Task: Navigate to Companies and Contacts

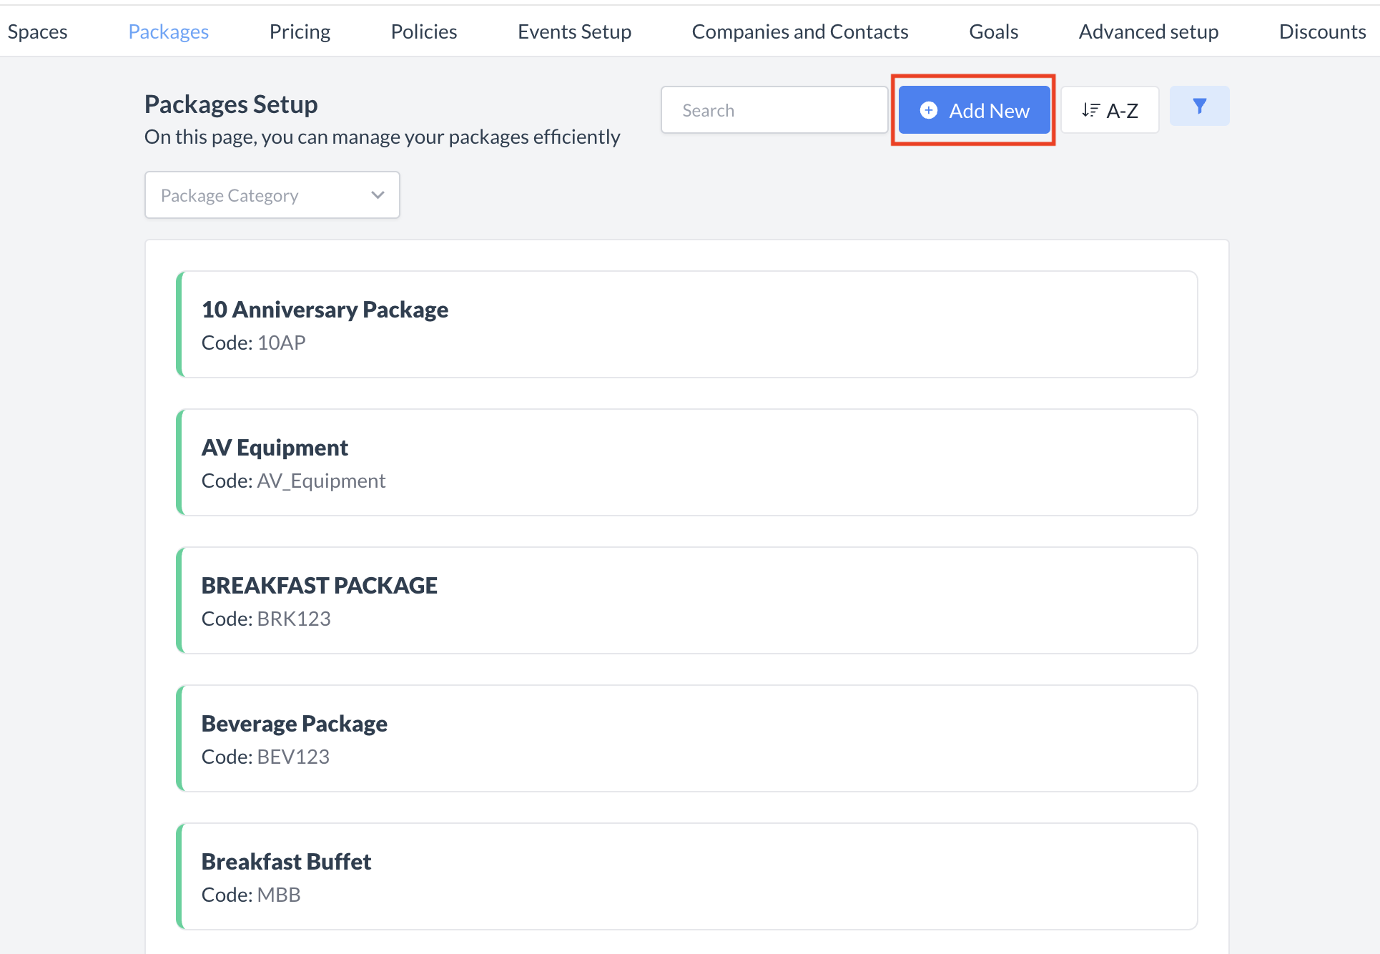Action: (800, 31)
